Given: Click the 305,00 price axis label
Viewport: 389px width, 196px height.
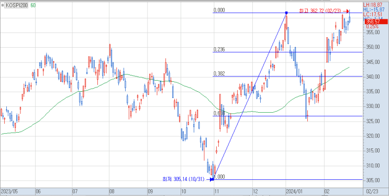Looking at the screenshot, I should point(373,180).
